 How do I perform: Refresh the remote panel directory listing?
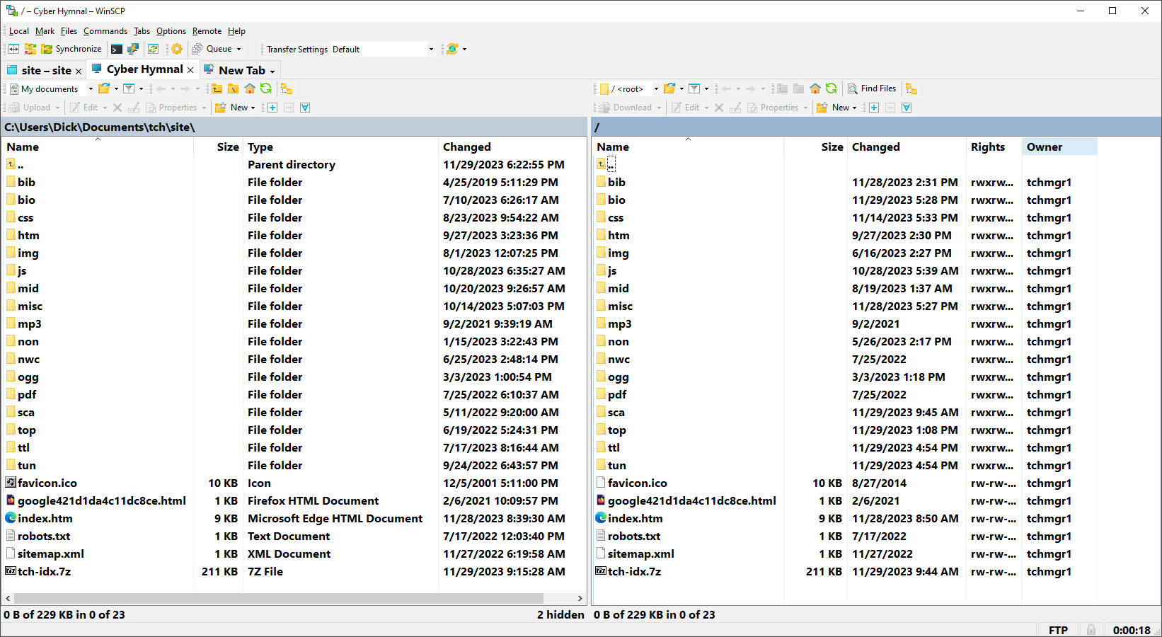point(832,88)
